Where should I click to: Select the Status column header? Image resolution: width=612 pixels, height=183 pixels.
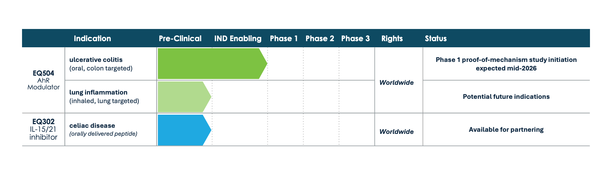click(436, 38)
